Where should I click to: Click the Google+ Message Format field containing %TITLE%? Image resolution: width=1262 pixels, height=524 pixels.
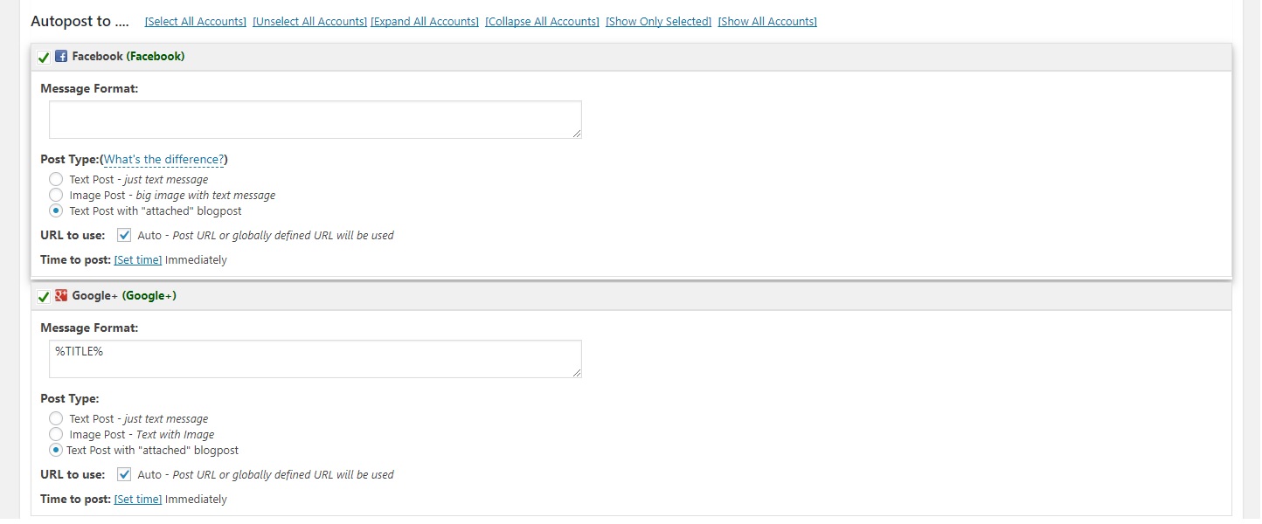[315, 359]
